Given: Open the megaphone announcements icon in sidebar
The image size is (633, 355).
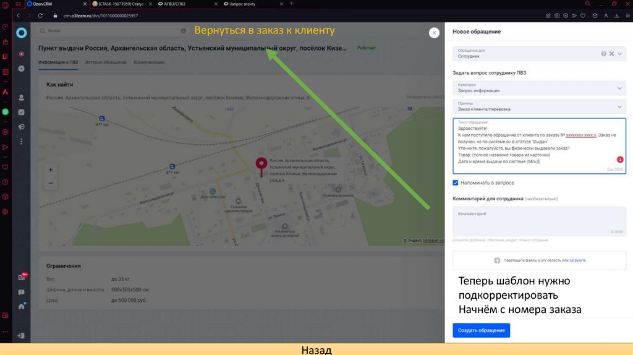Looking at the screenshot, I should click(x=22, y=127).
